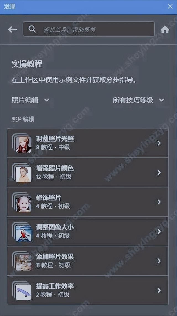Viewport: 177px width, 316px height.
Task: Open the 调整照片光照 tutorial group
Action: point(88,143)
